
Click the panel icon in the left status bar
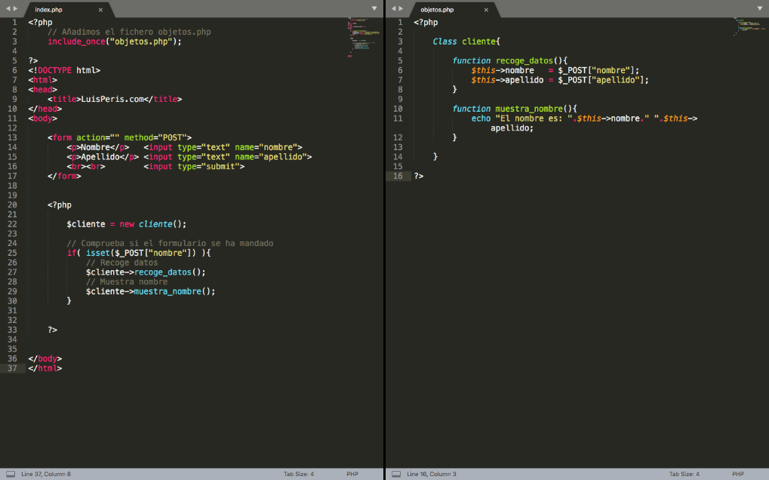pyautogui.click(x=12, y=473)
